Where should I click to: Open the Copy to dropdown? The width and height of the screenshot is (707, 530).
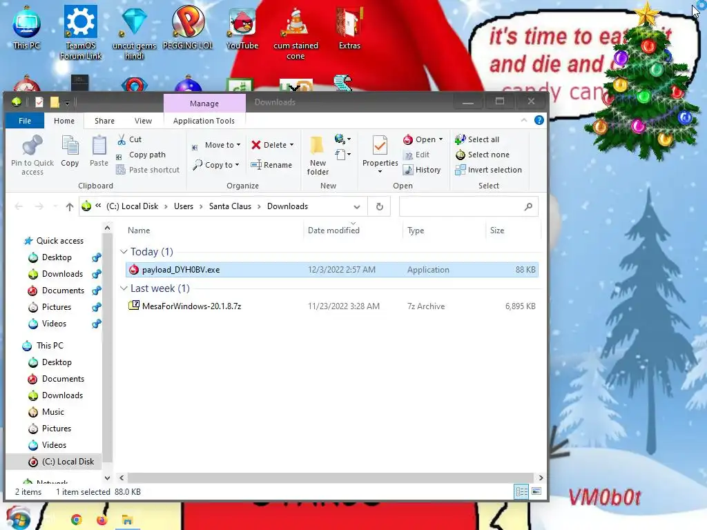pyautogui.click(x=216, y=165)
